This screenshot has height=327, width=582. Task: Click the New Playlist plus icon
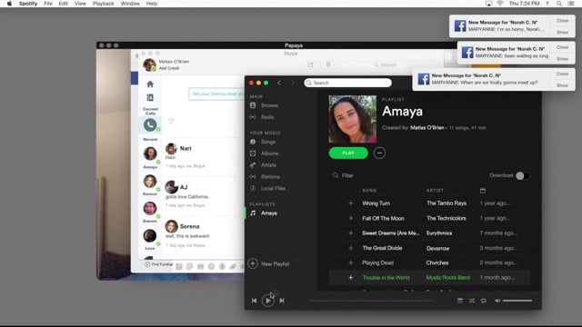coord(253,263)
